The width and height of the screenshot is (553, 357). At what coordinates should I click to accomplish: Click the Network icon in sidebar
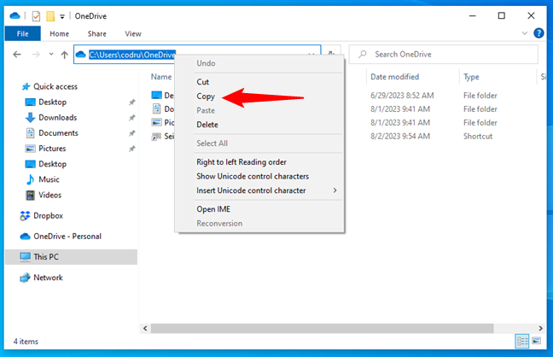(x=25, y=278)
